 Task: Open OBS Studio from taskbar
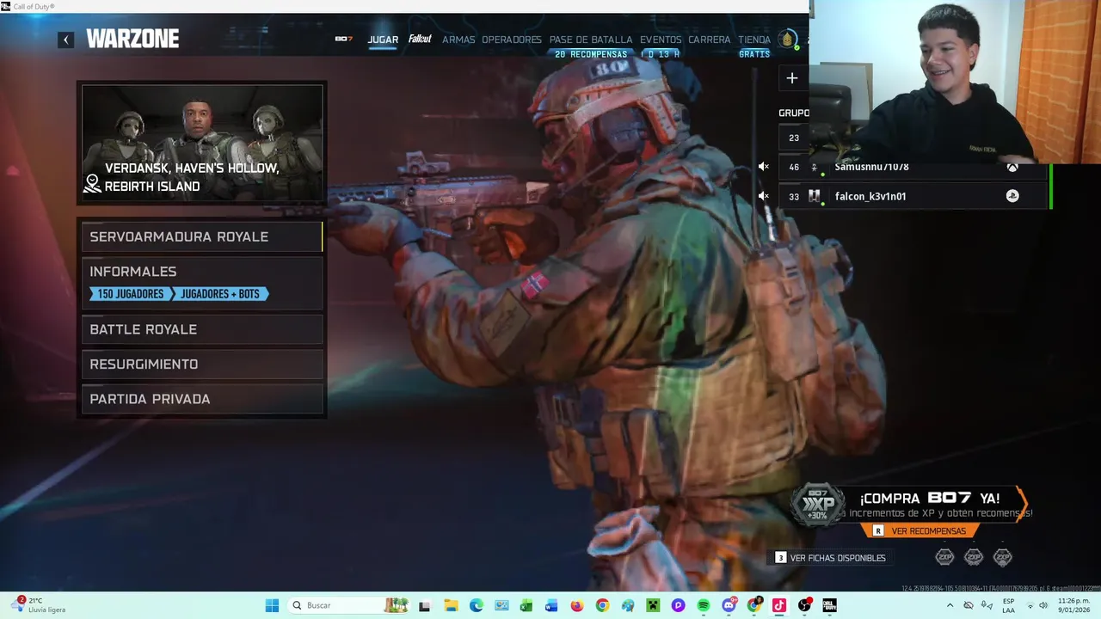804,605
